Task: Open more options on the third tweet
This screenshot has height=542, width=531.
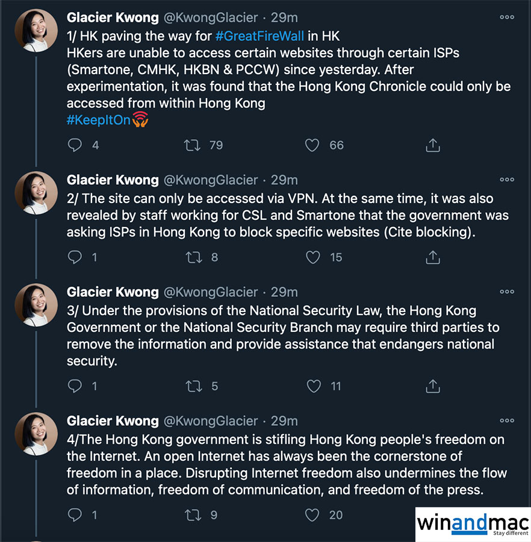Action: [x=507, y=291]
